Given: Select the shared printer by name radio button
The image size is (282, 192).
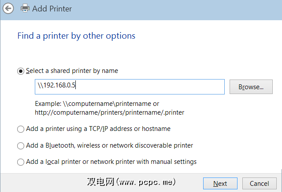Looking at the screenshot, I should pyautogui.click(x=21, y=71).
